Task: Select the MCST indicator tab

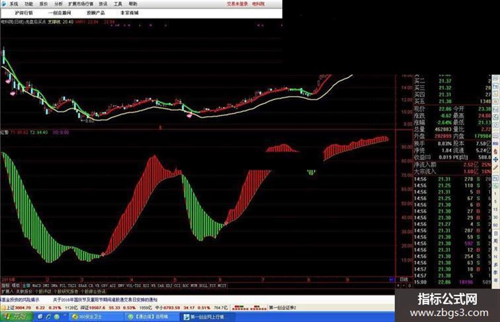Action: 222,286
